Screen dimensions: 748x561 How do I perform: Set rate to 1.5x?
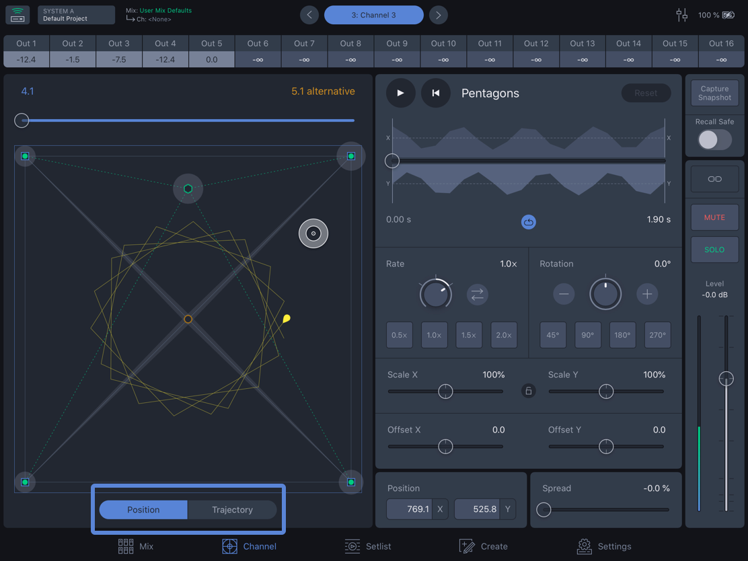click(x=469, y=335)
